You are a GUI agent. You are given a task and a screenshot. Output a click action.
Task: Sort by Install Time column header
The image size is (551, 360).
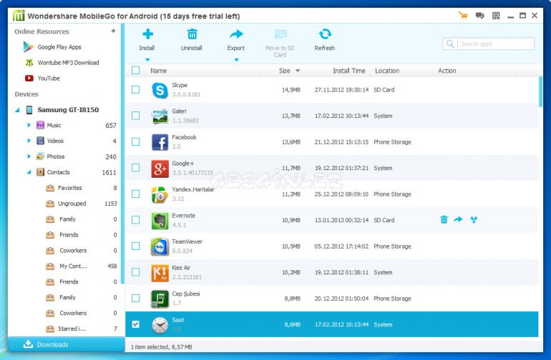349,71
